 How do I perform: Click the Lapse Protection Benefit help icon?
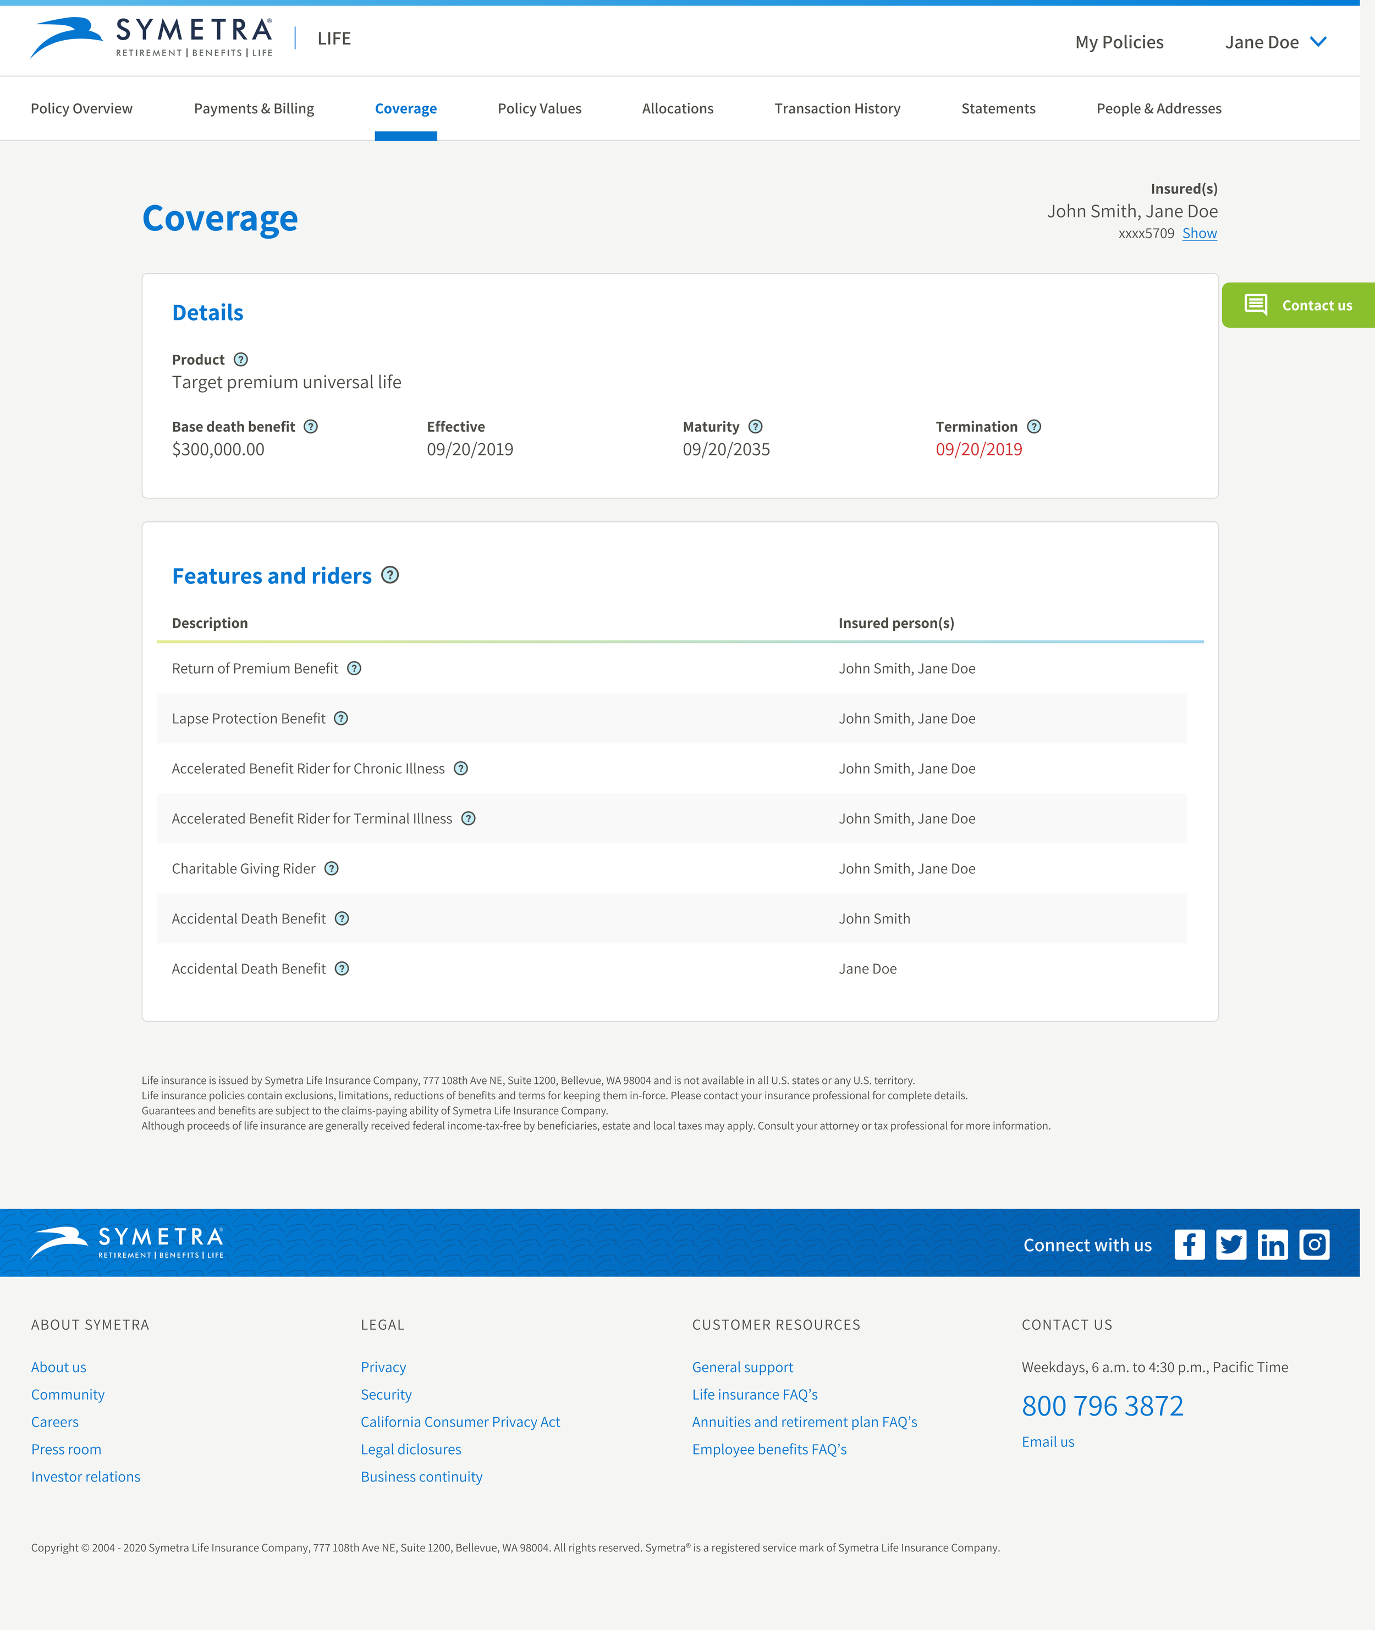342,718
